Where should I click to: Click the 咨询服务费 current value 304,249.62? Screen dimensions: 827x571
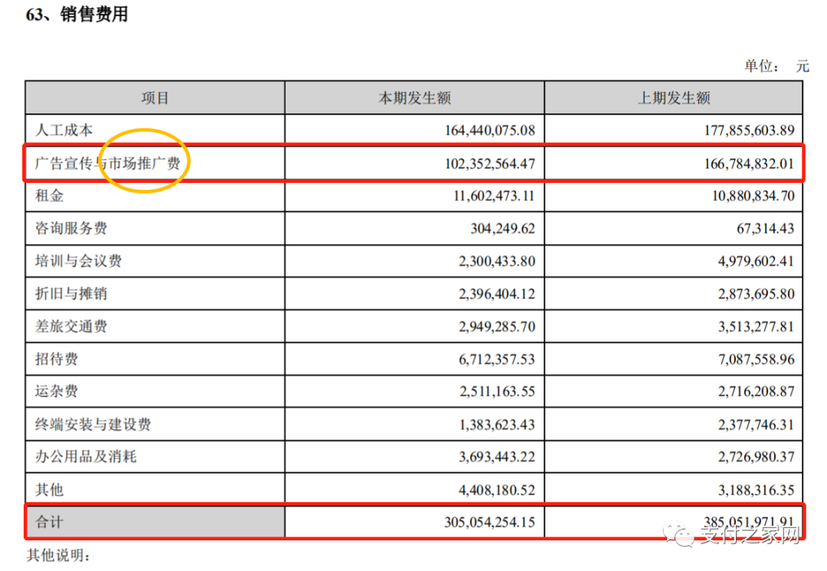(498, 228)
